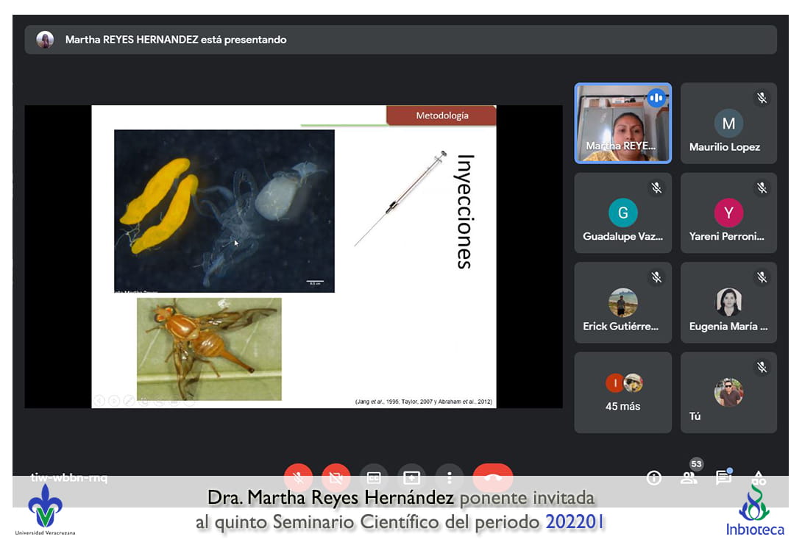Click the Metodología tab on slide
This screenshot has height=559, width=802.
[441, 115]
